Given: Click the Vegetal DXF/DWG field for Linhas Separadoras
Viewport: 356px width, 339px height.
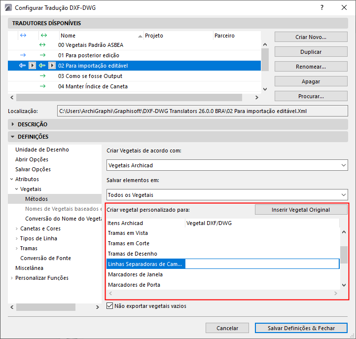Looking at the screenshot, I should (261, 264).
